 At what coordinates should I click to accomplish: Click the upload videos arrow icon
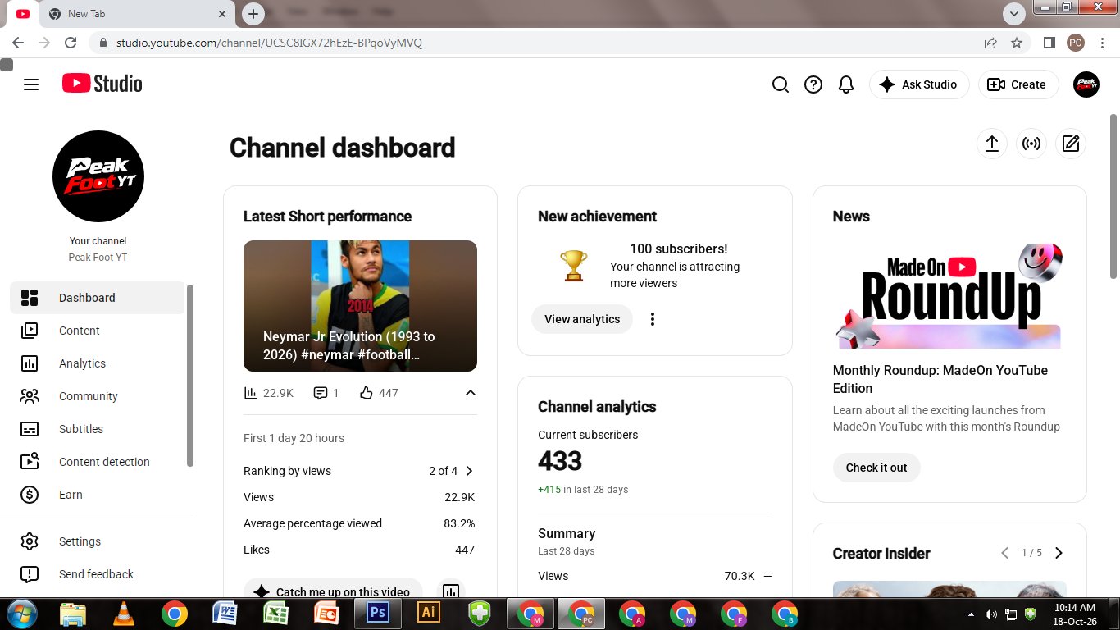(992, 144)
